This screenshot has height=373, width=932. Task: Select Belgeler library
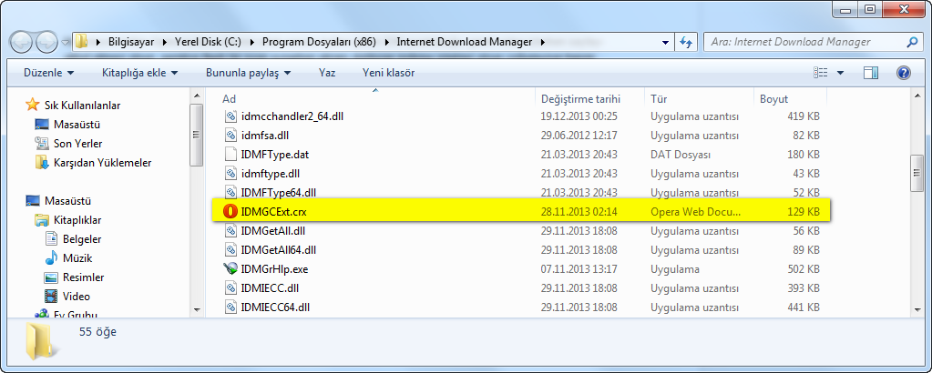click(x=82, y=239)
